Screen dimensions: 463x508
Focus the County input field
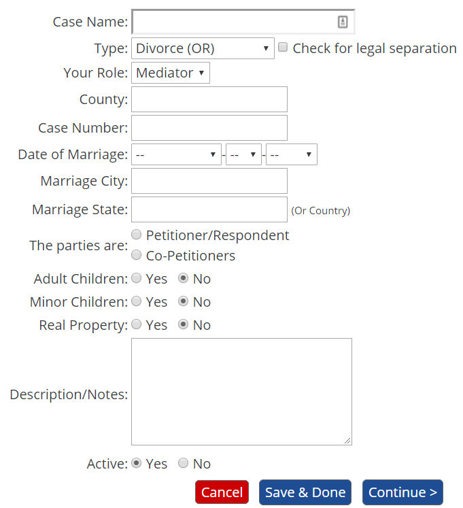[x=209, y=99]
